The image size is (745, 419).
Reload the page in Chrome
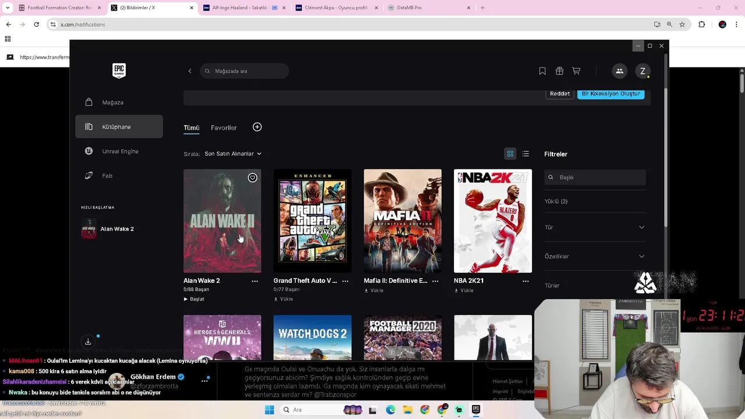click(36, 24)
